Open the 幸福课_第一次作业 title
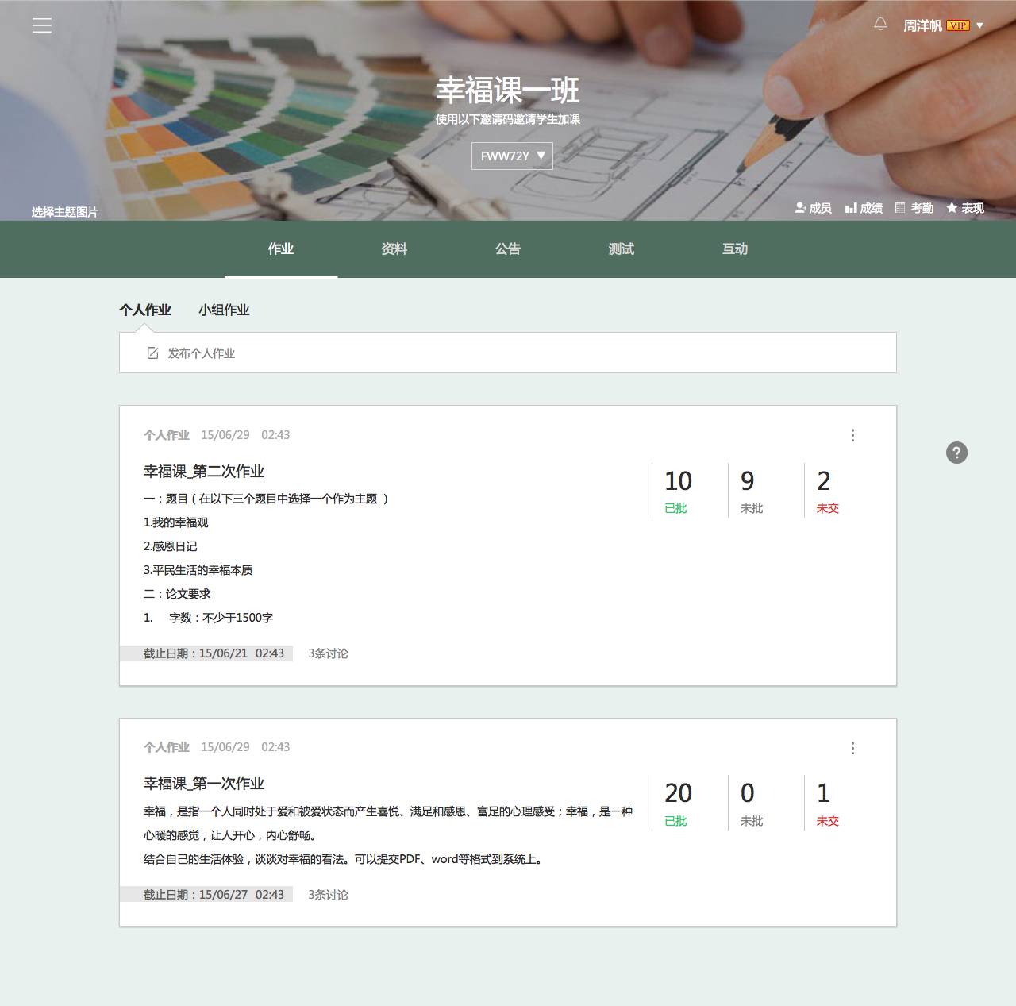Image resolution: width=1016 pixels, height=1006 pixels. pos(204,784)
